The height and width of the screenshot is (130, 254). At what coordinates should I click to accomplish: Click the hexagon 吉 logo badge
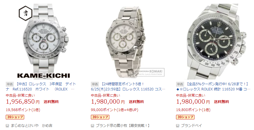pyautogui.click(x=25, y=13)
